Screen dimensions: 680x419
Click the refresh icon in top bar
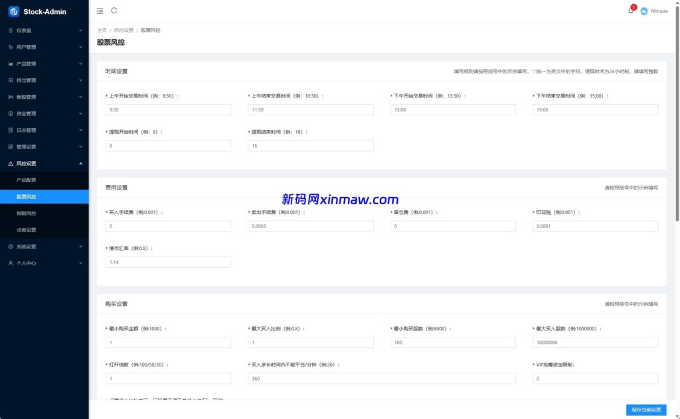[114, 11]
